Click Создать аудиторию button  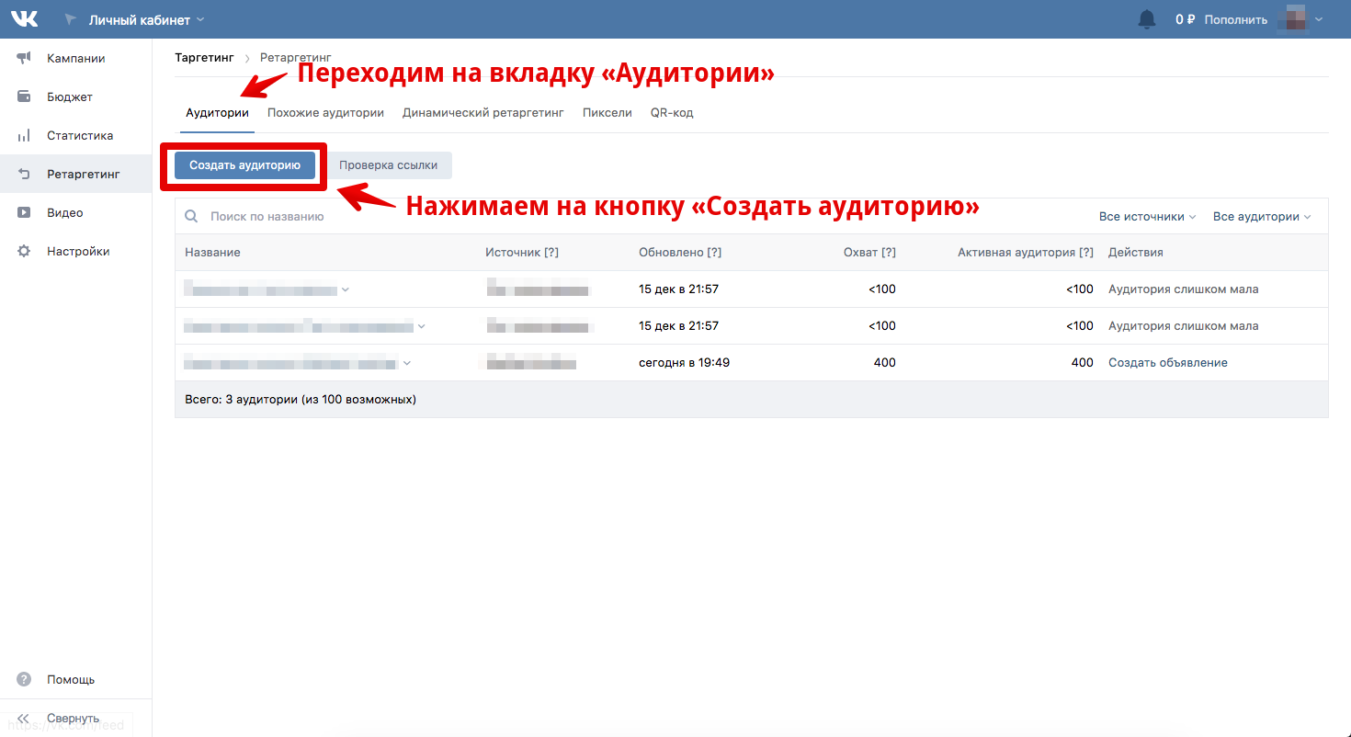244,165
